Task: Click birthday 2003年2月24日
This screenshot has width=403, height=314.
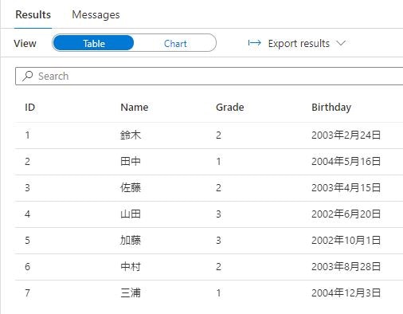Action: tap(346, 135)
